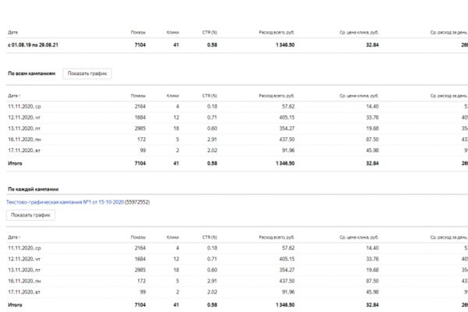Click 91.96 expense in the all-campaigns table
Screen dimensions: 468x312
289,151
